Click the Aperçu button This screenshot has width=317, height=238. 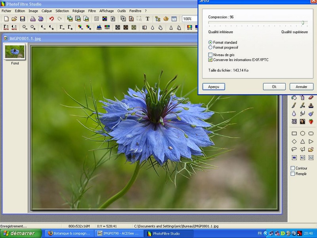[214, 86]
